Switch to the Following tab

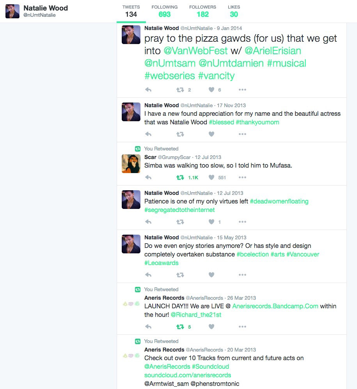point(165,11)
